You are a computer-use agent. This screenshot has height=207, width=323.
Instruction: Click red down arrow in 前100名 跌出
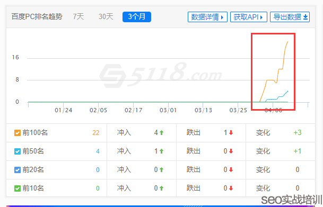231,133
